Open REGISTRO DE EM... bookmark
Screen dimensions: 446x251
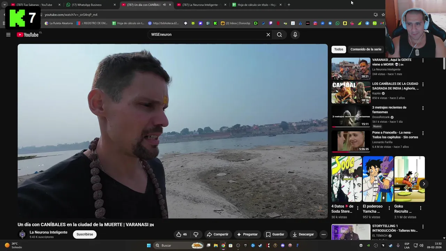[92, 23]
